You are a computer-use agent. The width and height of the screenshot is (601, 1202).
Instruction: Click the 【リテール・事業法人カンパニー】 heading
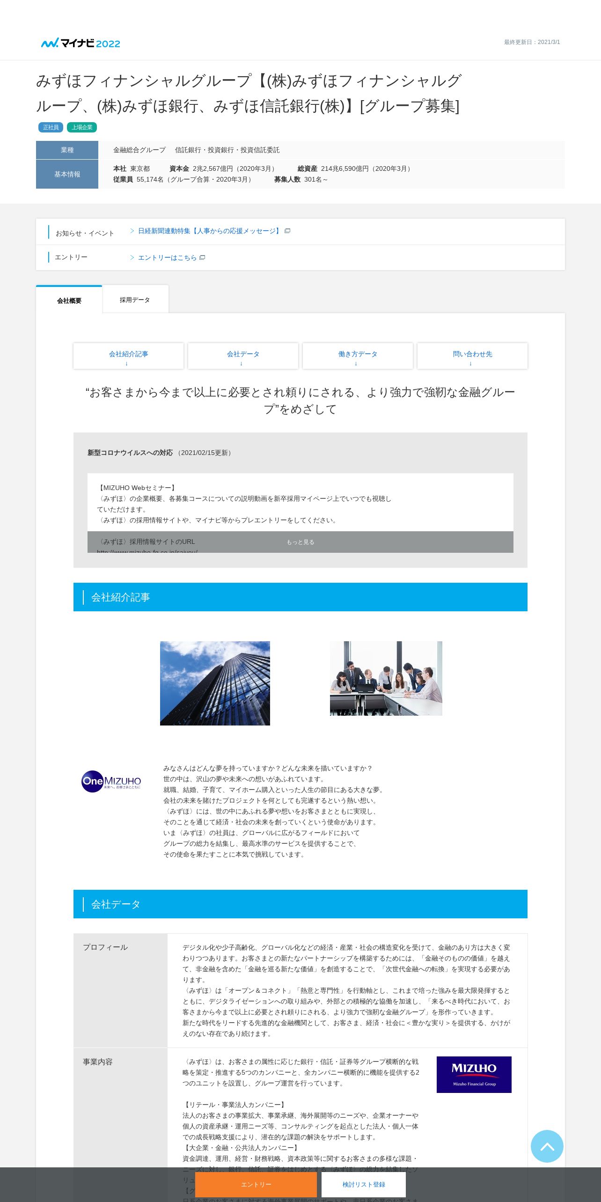click(235, 1105)
